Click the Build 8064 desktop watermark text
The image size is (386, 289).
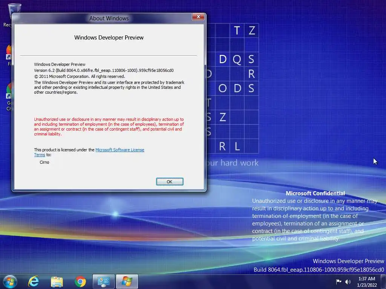click(319, 269)
